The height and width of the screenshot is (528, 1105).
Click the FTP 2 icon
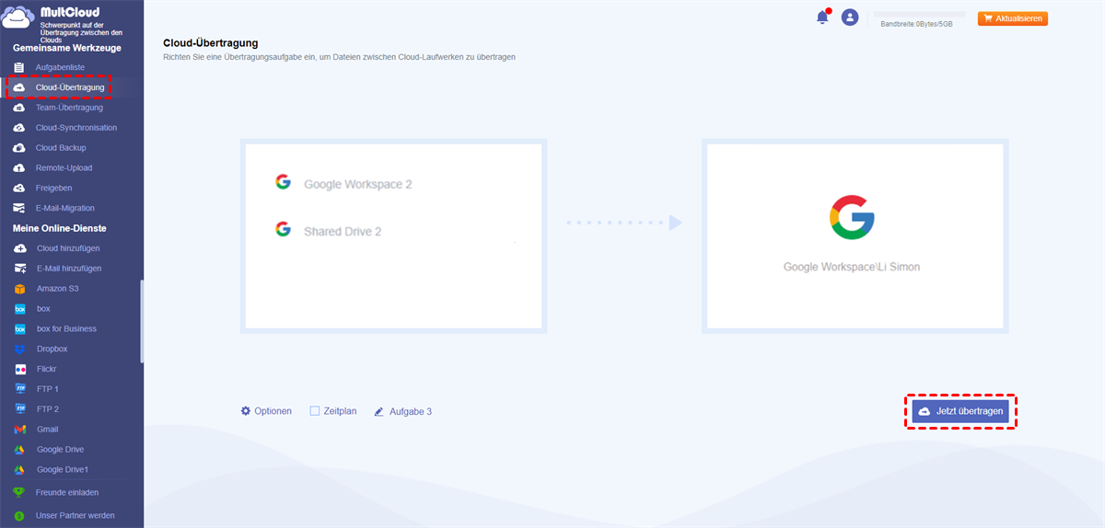point(19,409)
